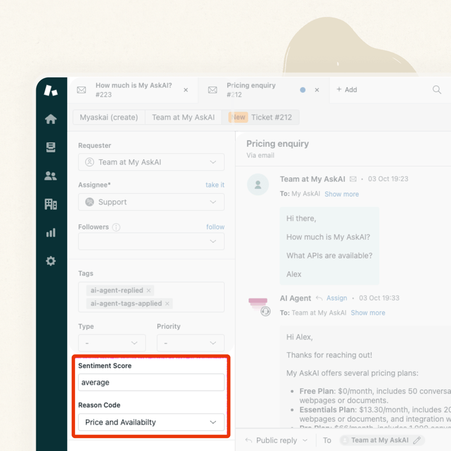Expand the Public reply type selector

click(x=277, y=440)
